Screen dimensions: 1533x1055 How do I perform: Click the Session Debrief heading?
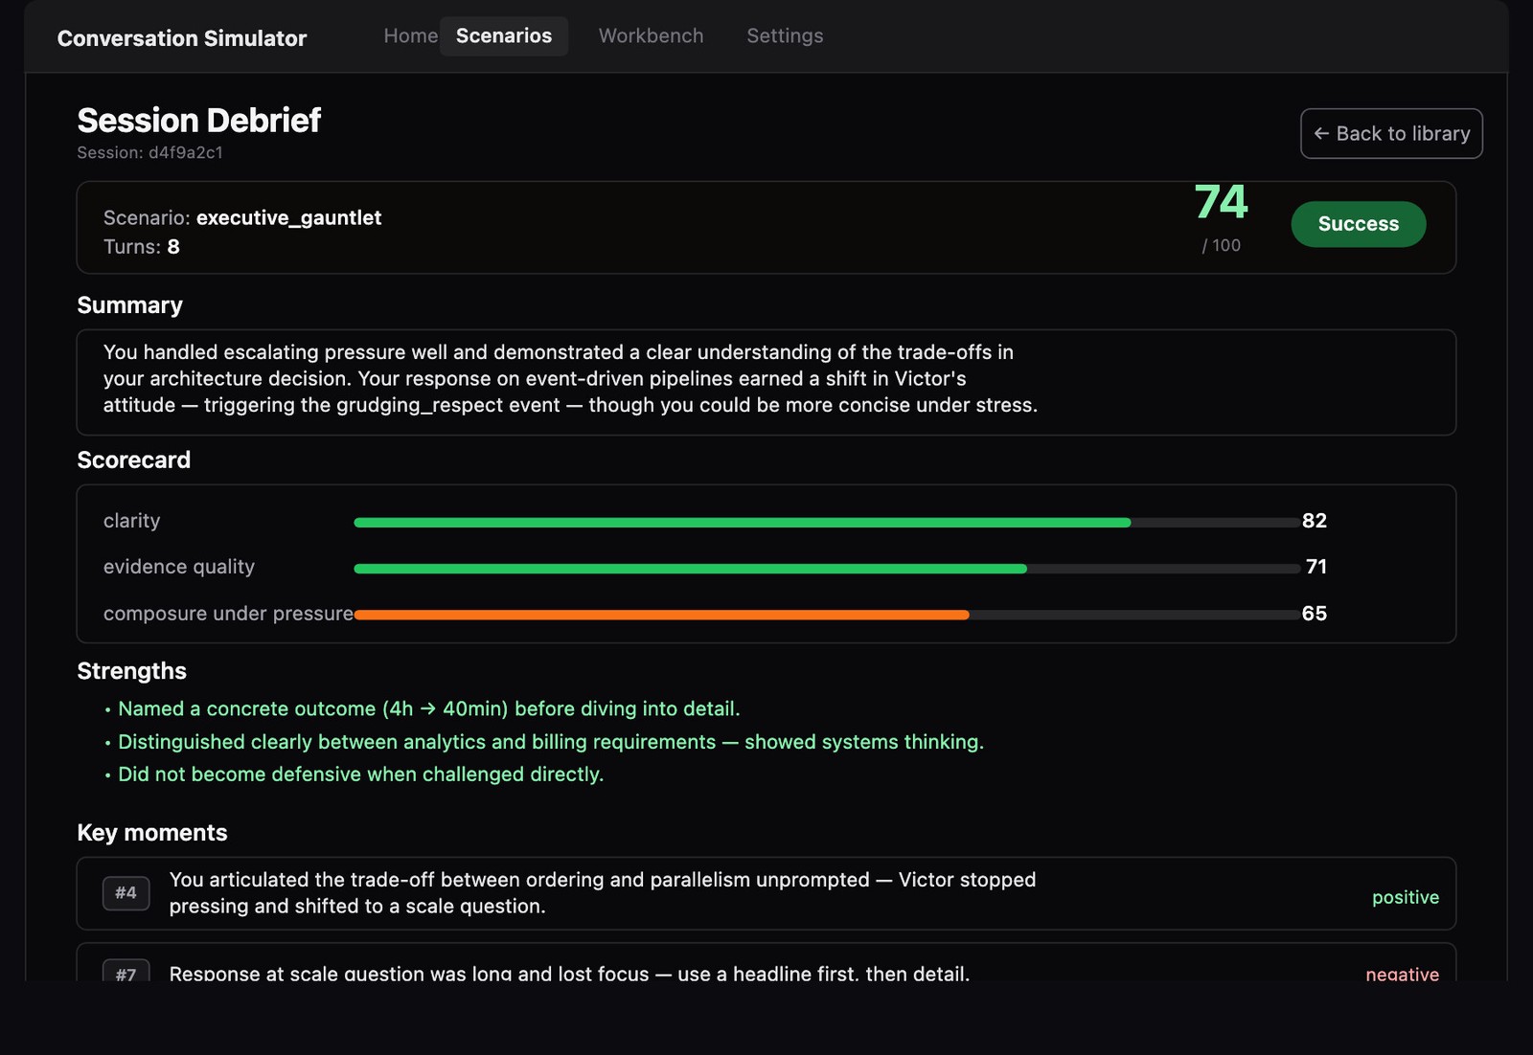tap(198, 121)
